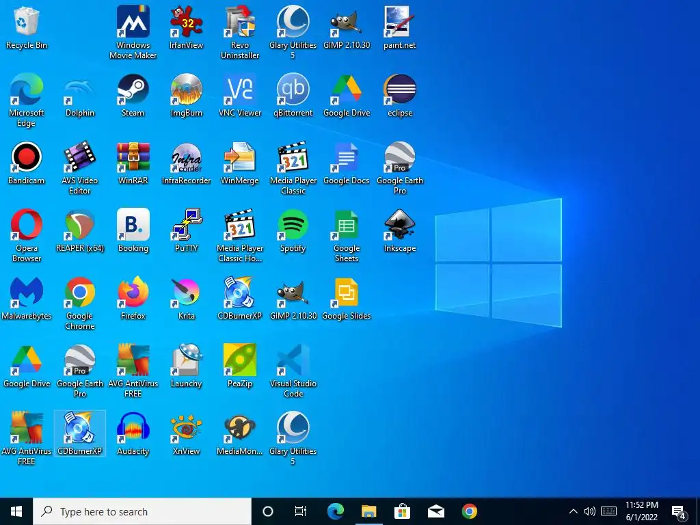Select the AVS Video Editor shortcut
The width and height of the screenshot is (700, 525).
click(80, 168)
